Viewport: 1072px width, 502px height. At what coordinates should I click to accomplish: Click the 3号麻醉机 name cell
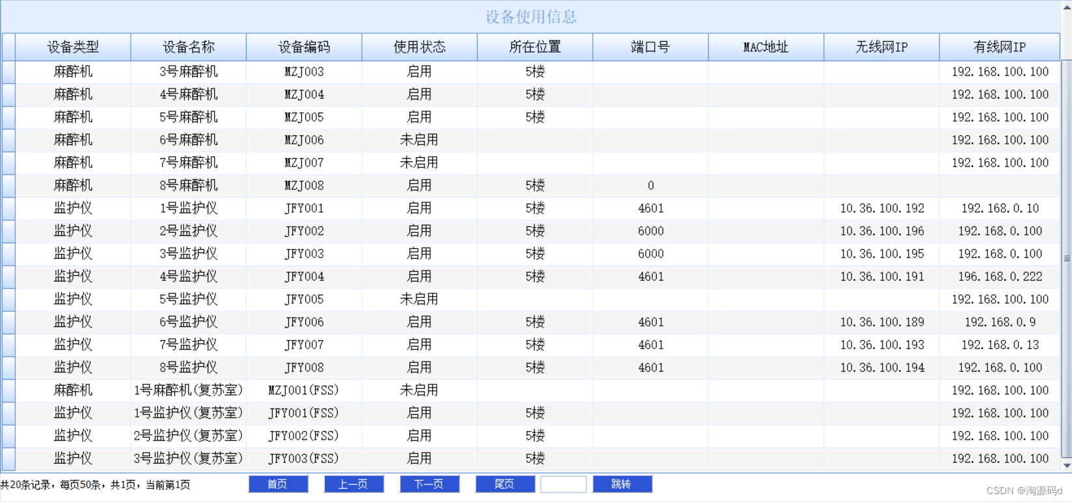189,72
